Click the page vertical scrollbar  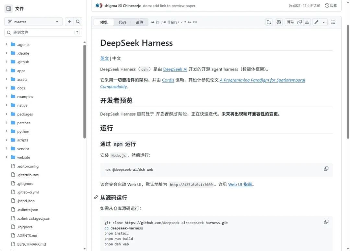348,82
